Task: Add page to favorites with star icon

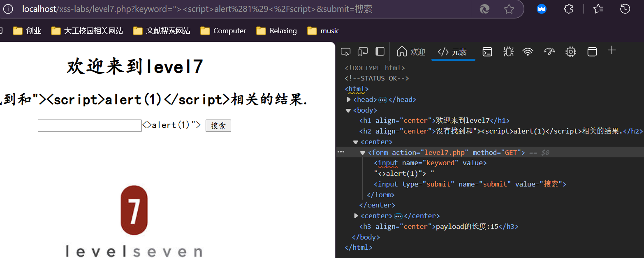Action: (x=509, y=9)
